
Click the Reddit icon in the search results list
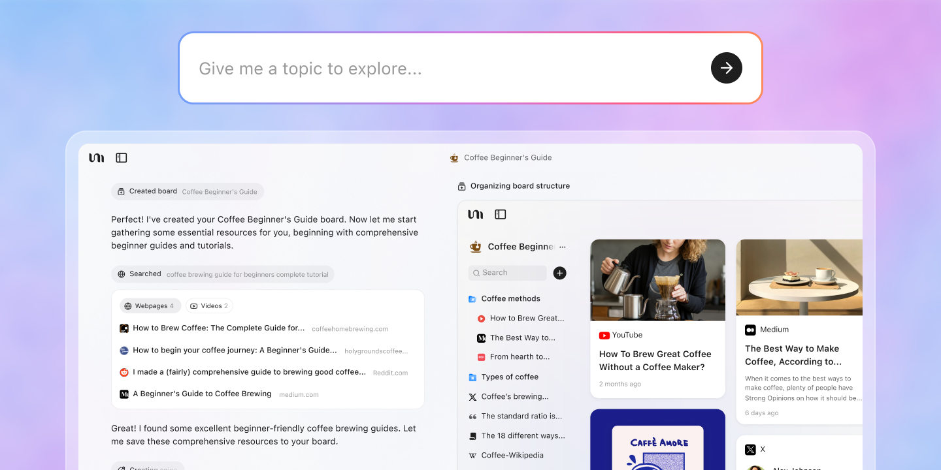tap(124, 372)
